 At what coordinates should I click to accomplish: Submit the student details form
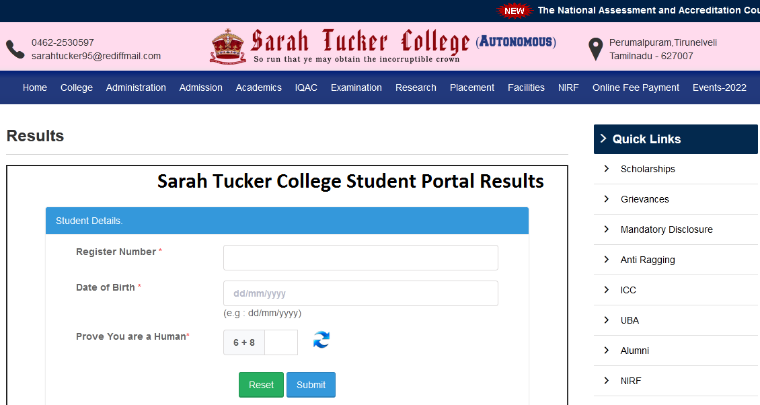coord(311,384)
